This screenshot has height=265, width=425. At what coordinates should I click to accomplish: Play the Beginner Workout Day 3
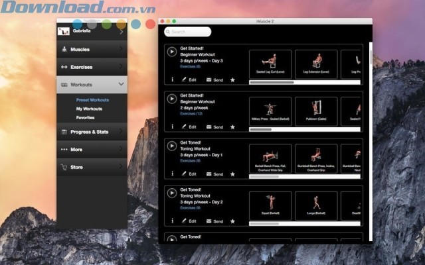pos(172,52)
